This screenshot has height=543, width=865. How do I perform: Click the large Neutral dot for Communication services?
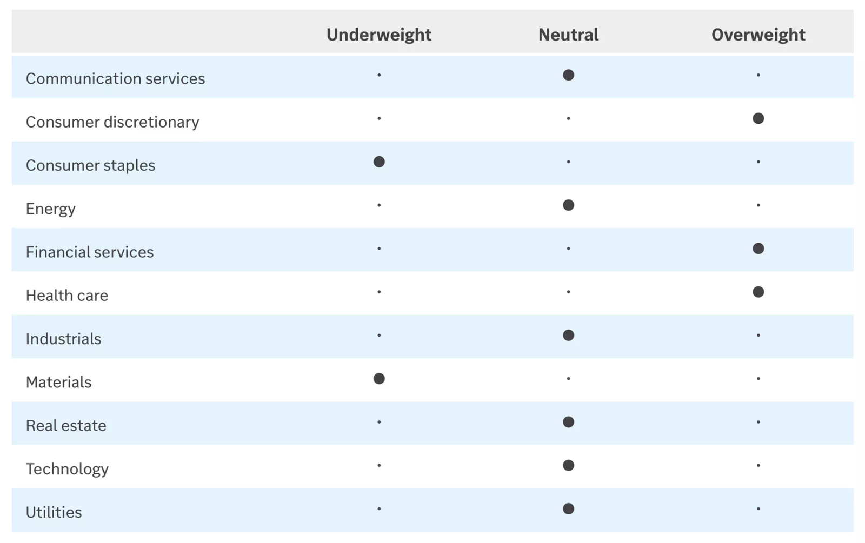pyautogui.click(x=568, y=75)
